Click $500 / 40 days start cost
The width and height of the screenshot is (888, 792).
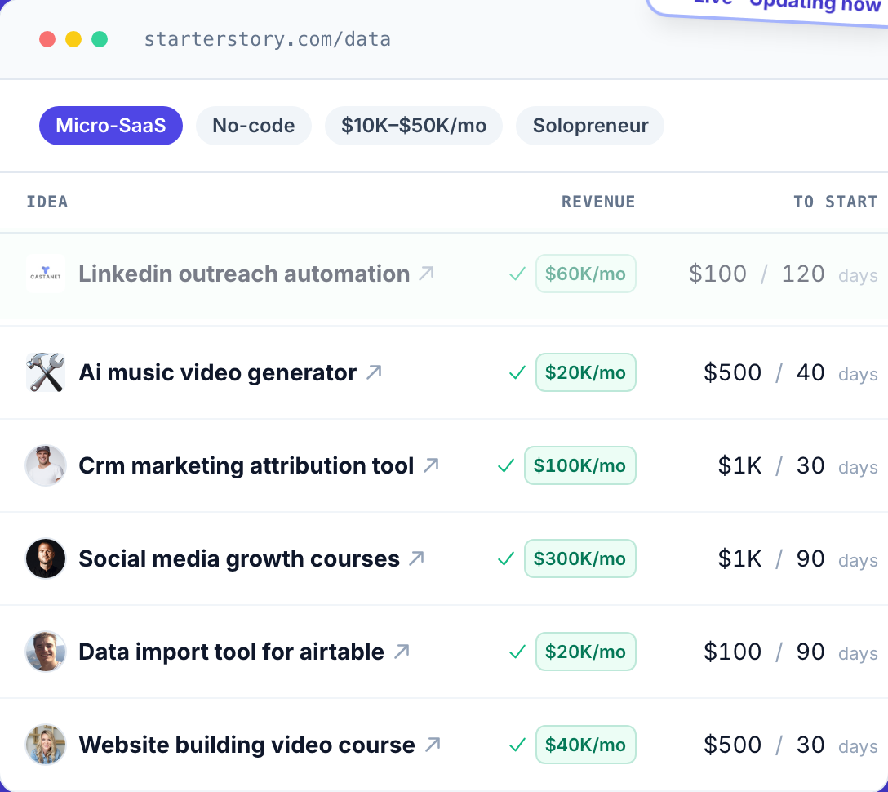pyautogui.click(x=790, y=373)
